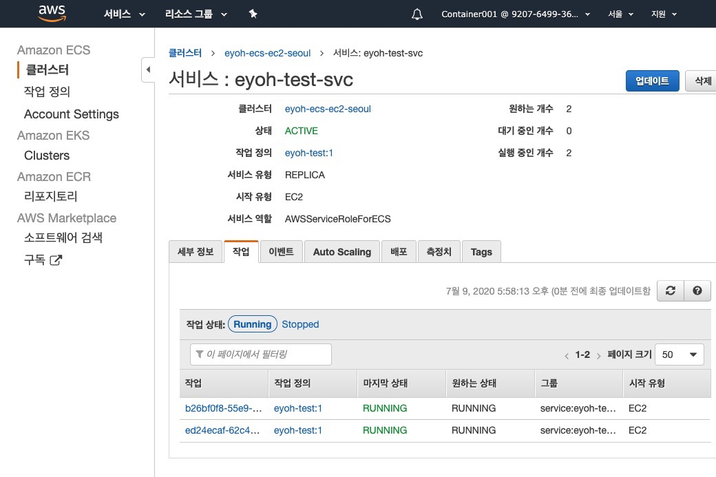716x477 pixels.
Task: Open the eyoh-test:1 task definition in the summary
Action: tap(309, 153)
